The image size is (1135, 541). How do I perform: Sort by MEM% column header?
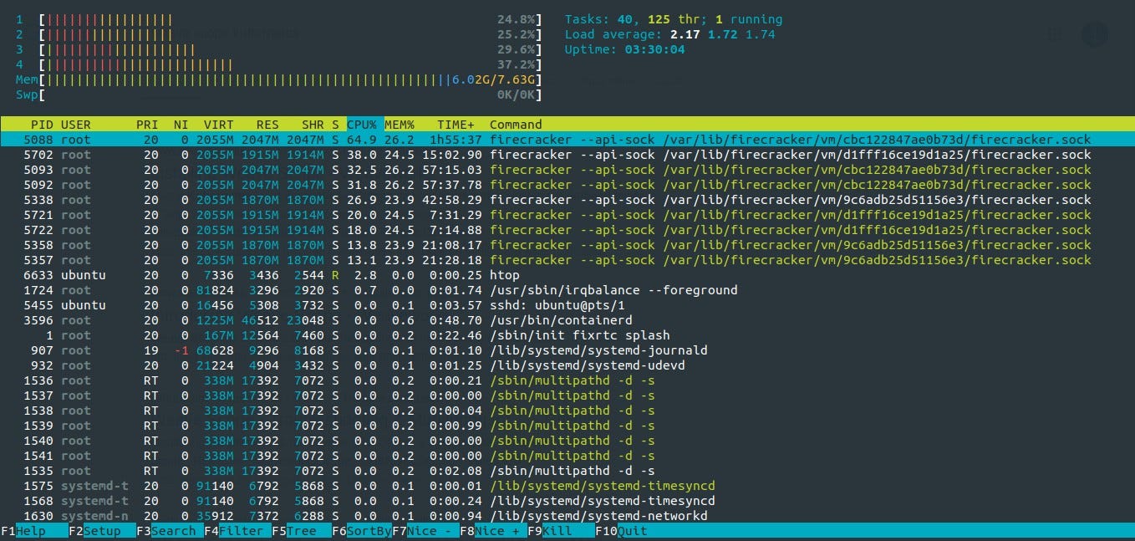tap(400, 125)
